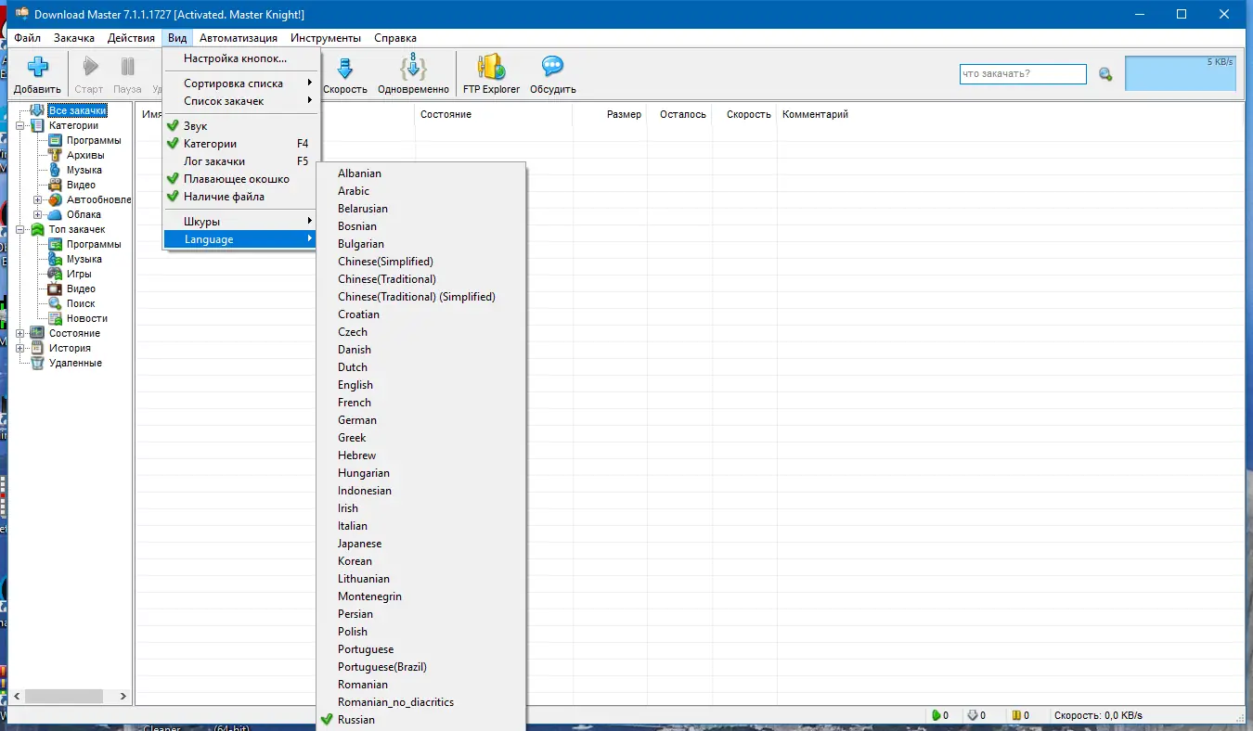Click the Старт play toolbar icon
The image size is (1253, 731).
[x=90, y=67]
